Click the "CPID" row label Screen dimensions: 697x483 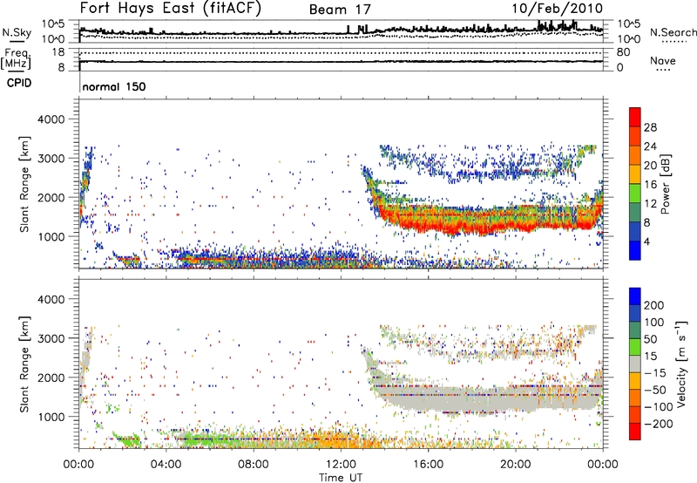[19, 83]
